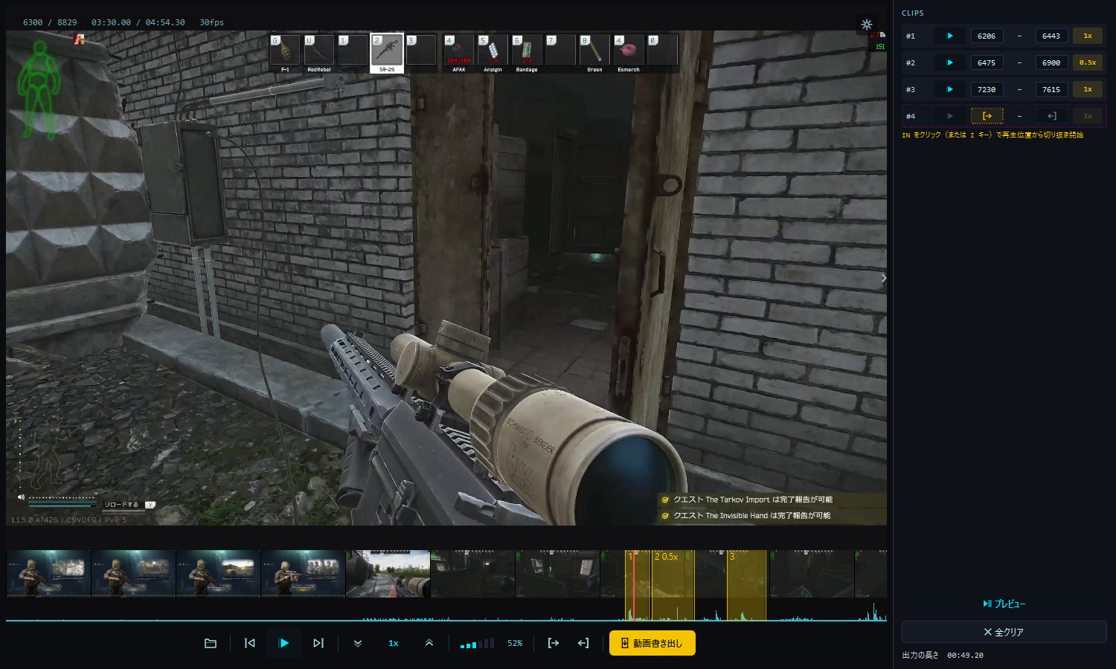Seek to the first timeline thumbnail
1116x669 pixels.
(x=48, y=573)
